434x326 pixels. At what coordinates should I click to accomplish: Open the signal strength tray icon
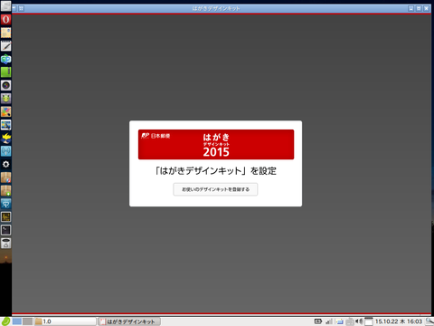coord(329,321)
